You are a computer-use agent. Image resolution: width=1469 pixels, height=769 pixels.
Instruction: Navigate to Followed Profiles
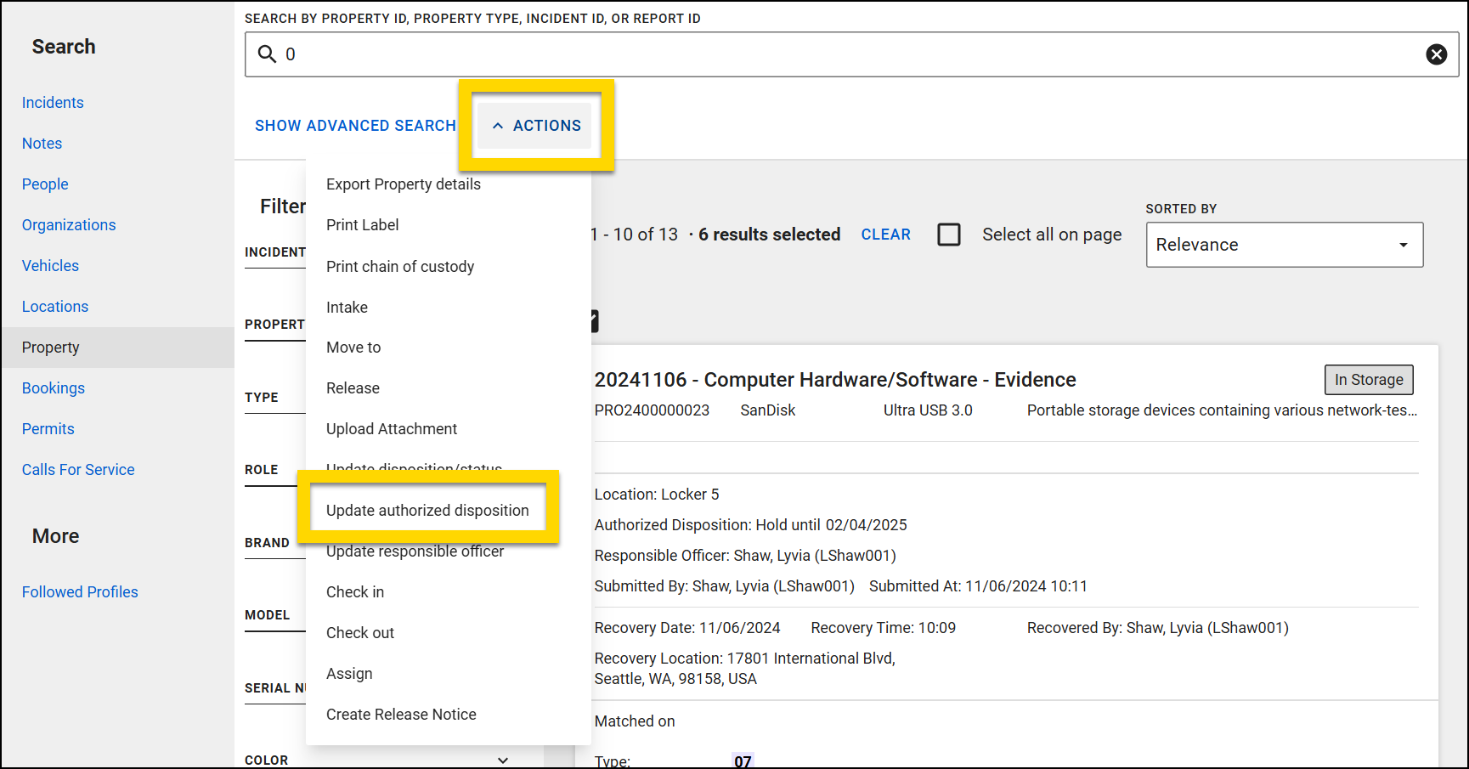coord(80,591)
